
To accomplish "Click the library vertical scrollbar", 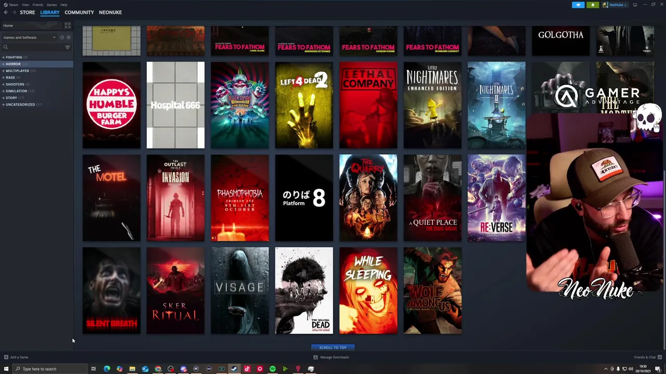I will click(x=664, y=260).
